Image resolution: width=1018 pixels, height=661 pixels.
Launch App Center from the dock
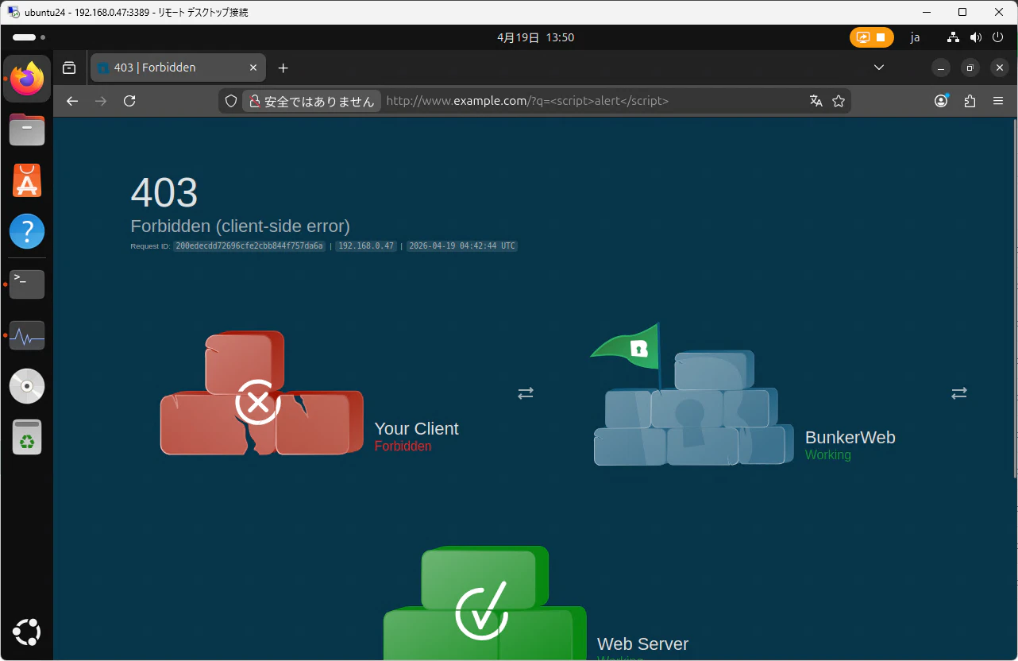tap(27, 181)
